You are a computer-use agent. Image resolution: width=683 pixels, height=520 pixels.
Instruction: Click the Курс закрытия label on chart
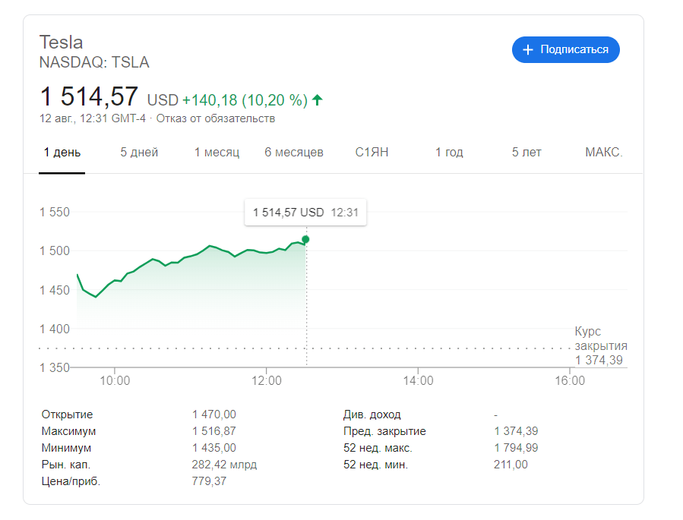[600, 338]
